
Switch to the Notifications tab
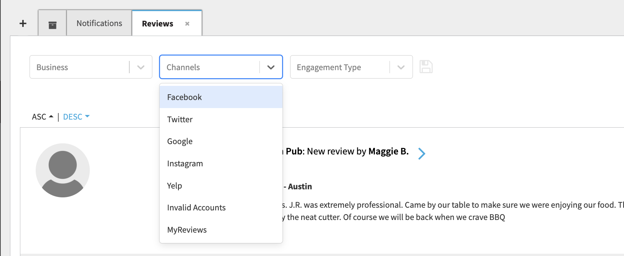(x=99, y=23)
